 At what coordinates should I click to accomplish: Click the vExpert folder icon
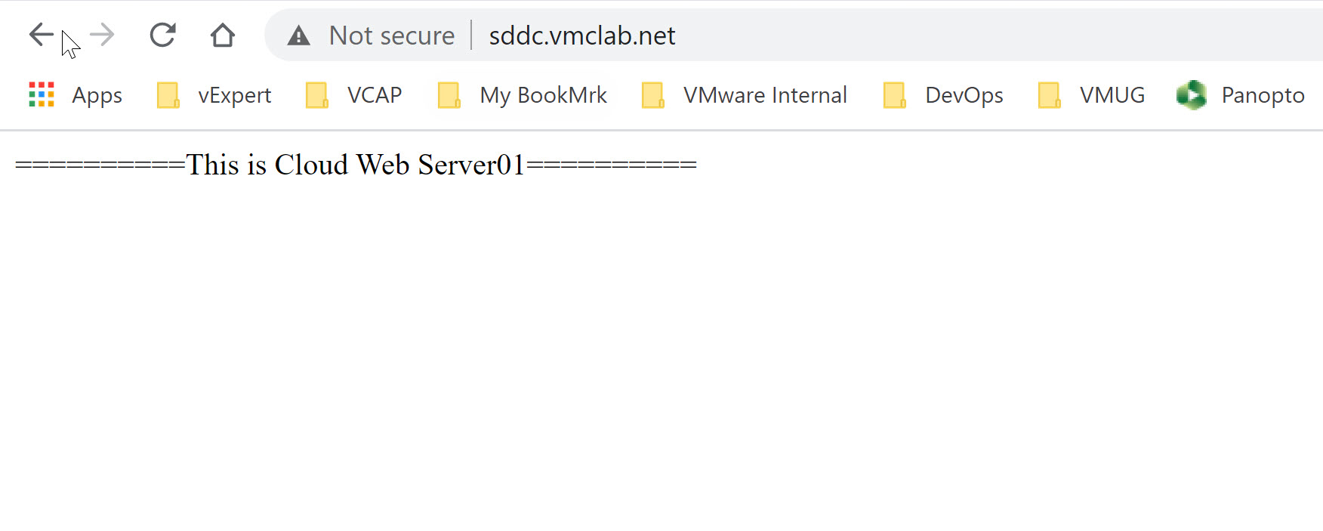168,95
